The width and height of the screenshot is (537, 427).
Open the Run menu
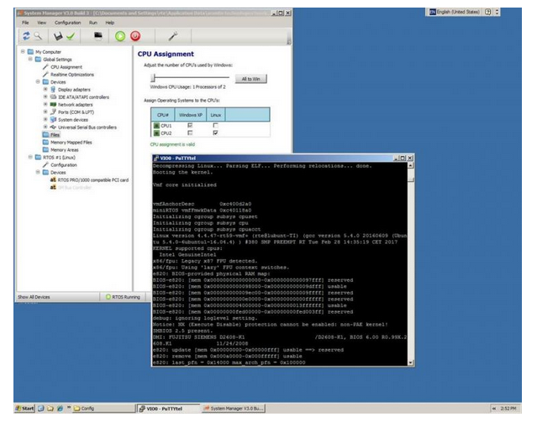pos(93,23)
